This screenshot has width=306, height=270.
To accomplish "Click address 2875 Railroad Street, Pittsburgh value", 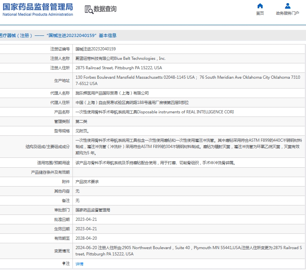I will (119, 68).
